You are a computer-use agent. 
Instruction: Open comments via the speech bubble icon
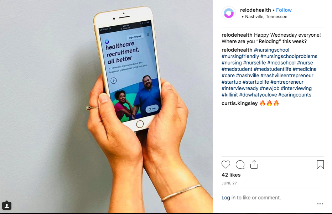(x=240, y=165)
